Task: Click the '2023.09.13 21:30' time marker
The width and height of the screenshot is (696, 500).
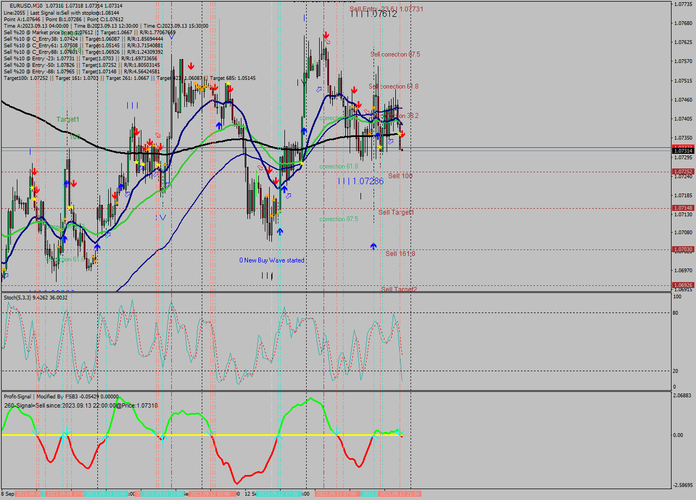Action: (x=400, y=494)
